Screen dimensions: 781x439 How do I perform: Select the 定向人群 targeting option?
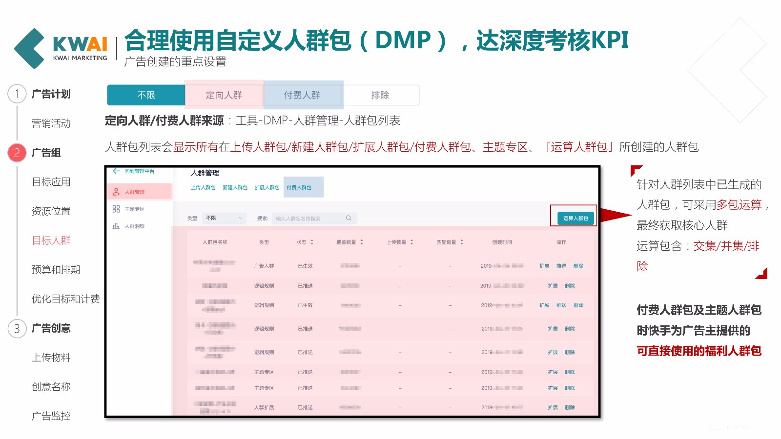[224, 95]
